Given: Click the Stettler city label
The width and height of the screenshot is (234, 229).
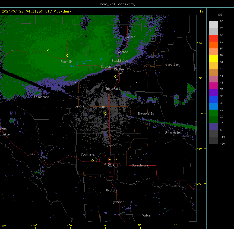Looking at the screenshot, I should 172,64.
